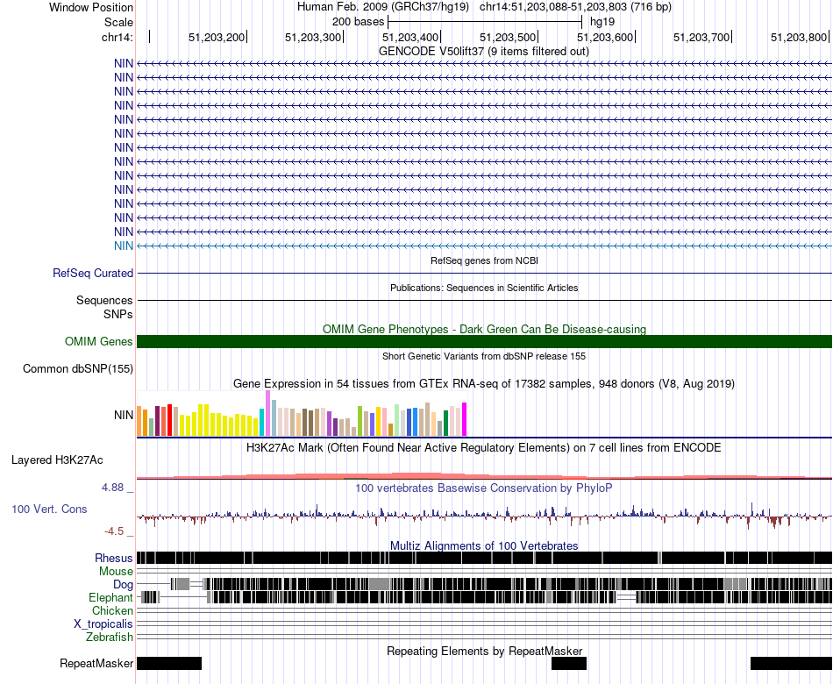Open the "OMIM Gene Phenotypes" track title
This screenshot has width=833, height=684.
pos(484,329)
